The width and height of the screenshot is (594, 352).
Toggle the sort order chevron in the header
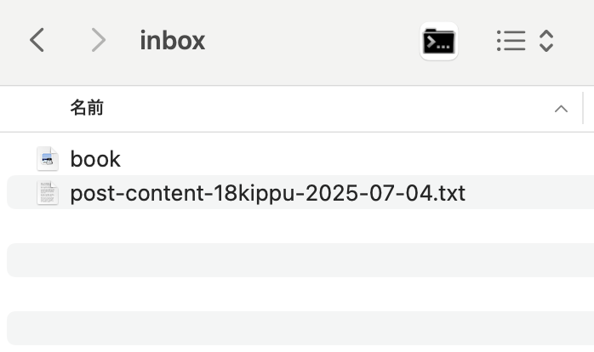tap(561, 109)
